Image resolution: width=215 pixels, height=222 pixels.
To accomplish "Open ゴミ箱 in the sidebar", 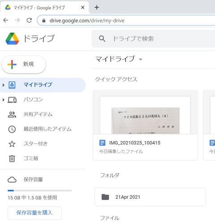I will (x=43, y=158).
